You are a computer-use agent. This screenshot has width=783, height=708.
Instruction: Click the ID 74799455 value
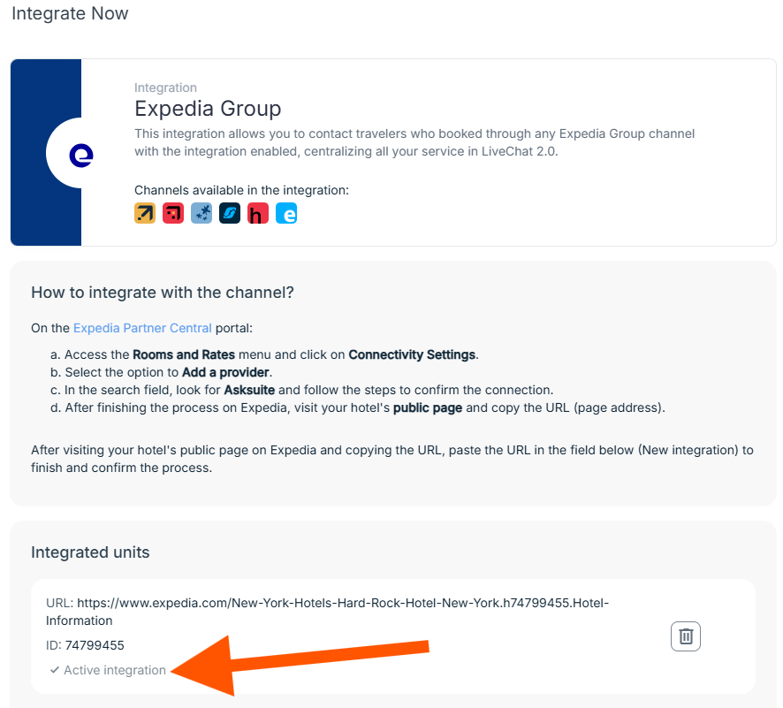click(x=95, y=645)
